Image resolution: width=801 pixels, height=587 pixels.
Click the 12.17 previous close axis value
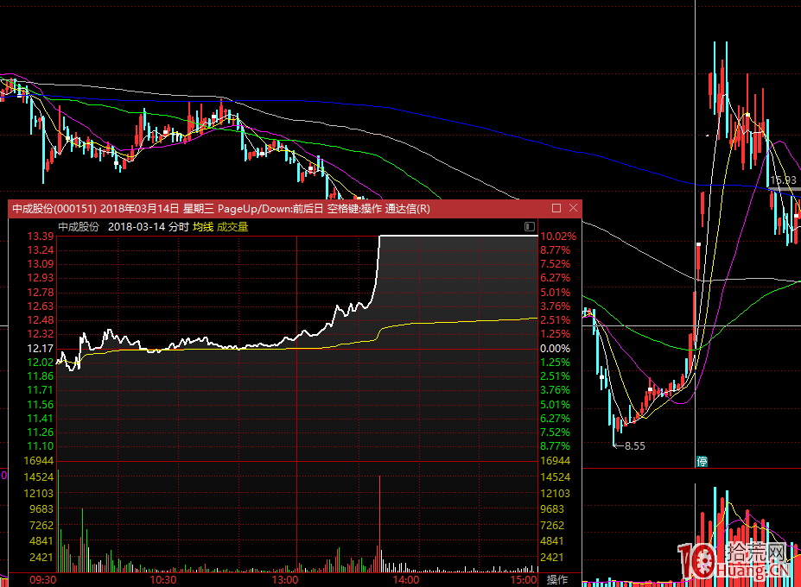click(x=41, y=348)
